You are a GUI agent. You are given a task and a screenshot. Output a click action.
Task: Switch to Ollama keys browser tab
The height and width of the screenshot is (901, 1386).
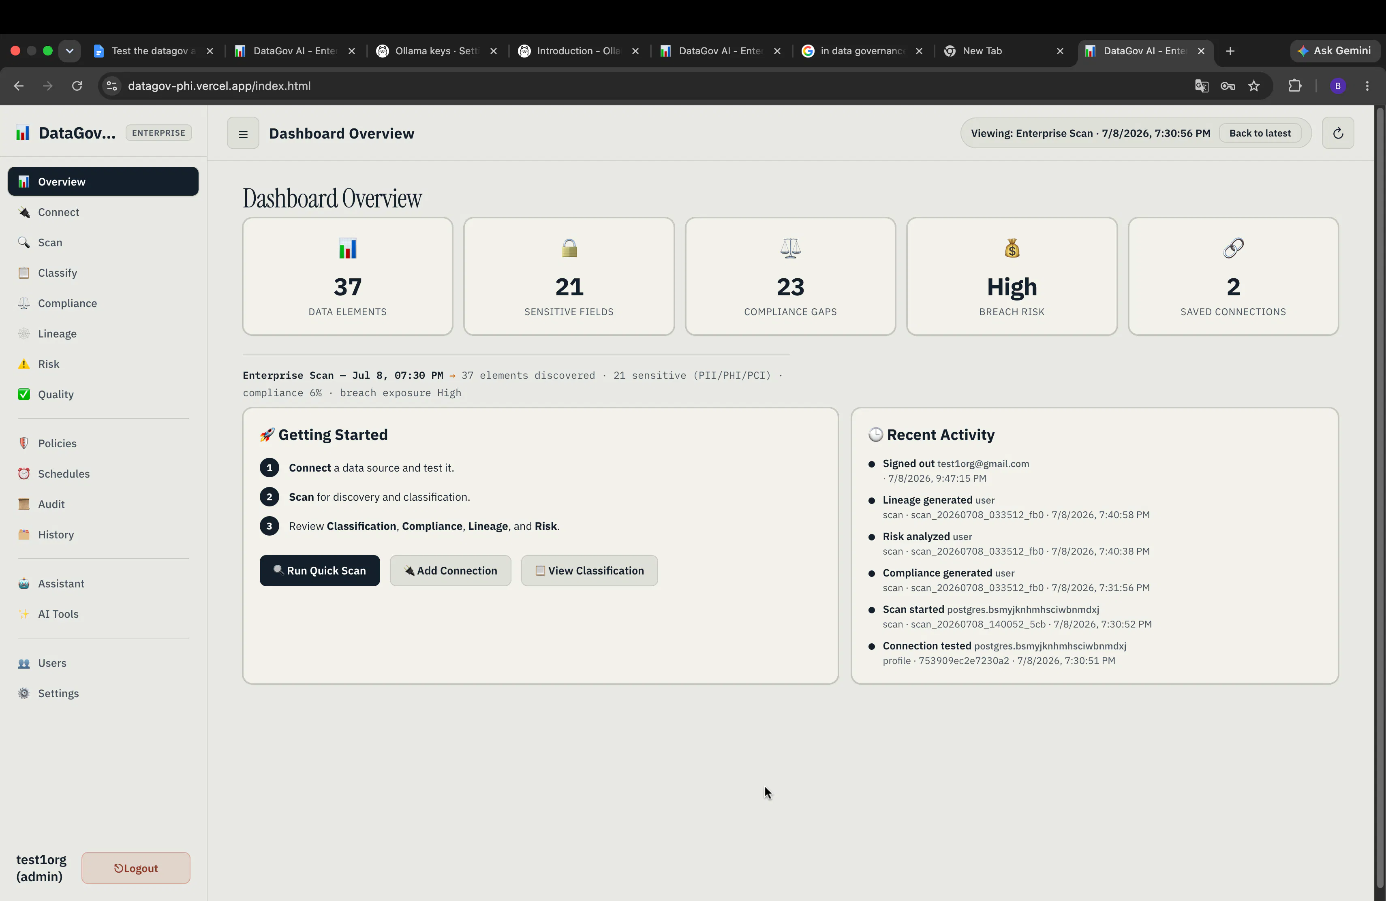[x=437, y=51]
